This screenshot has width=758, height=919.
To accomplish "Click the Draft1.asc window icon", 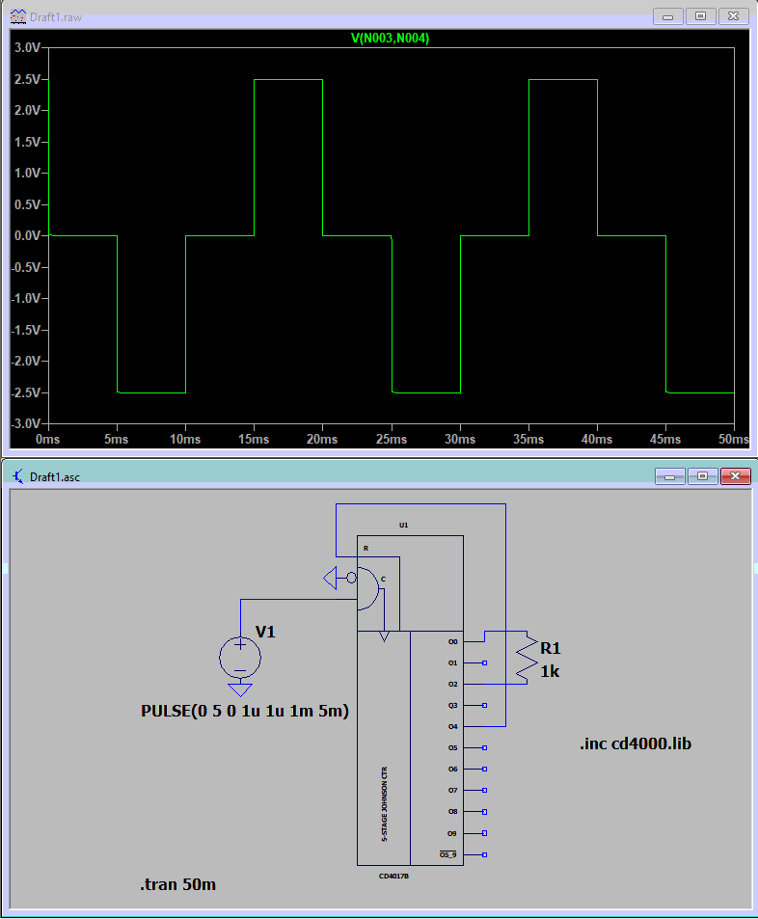I will pos(18,476).
